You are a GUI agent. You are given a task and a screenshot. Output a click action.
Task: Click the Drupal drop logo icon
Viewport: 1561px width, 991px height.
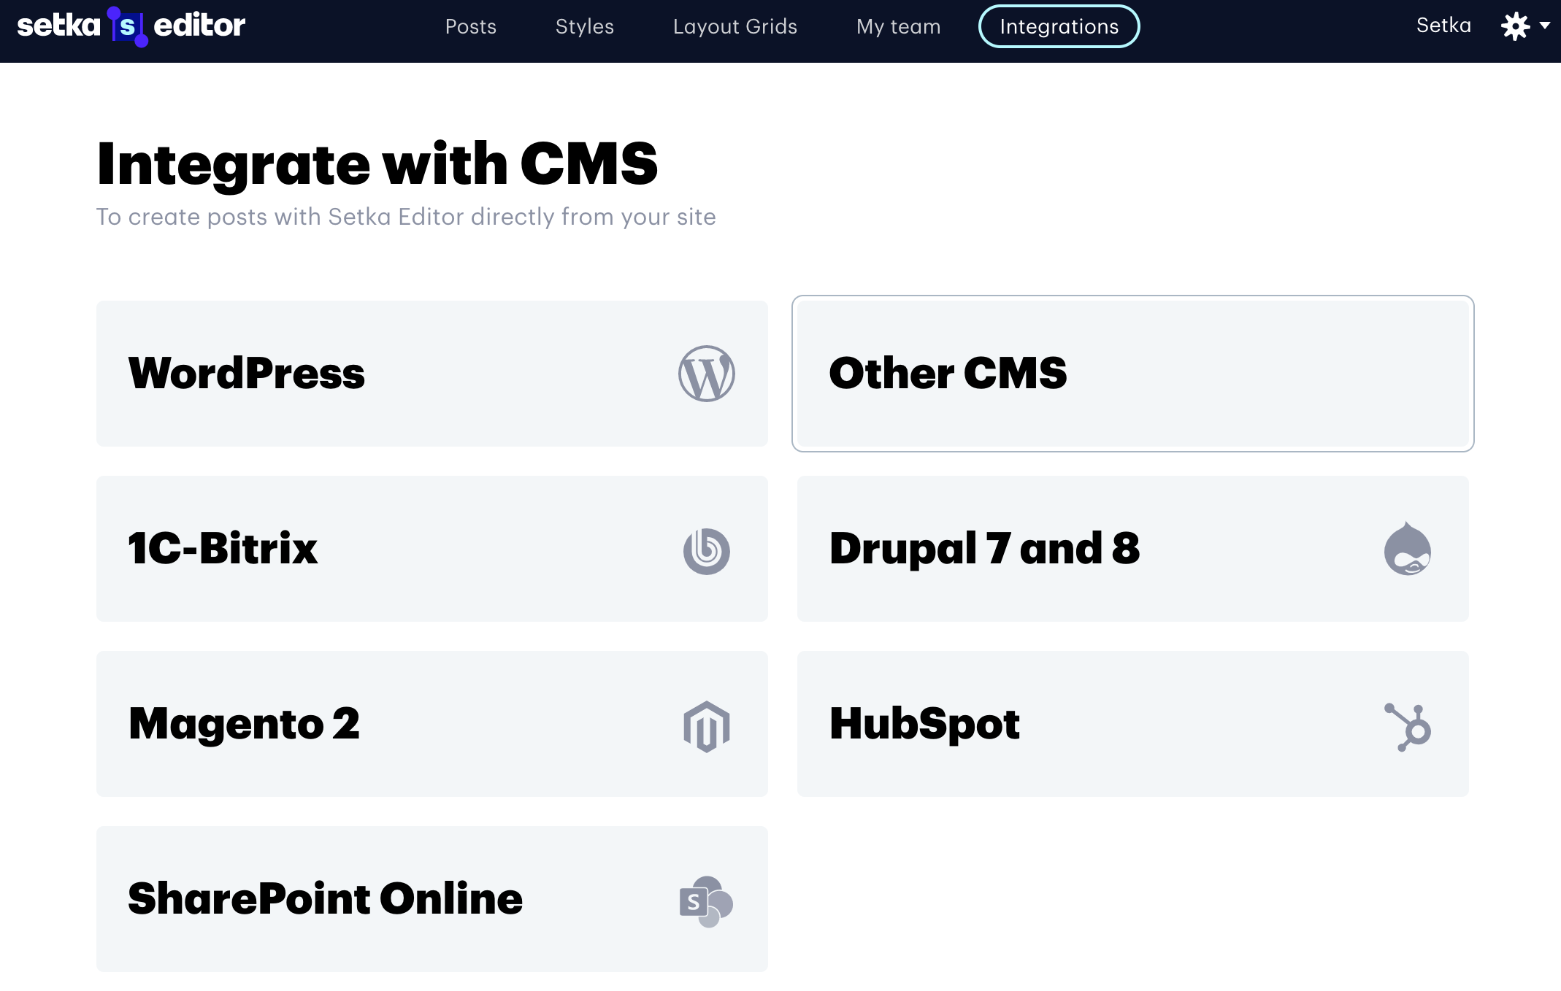1407,549
